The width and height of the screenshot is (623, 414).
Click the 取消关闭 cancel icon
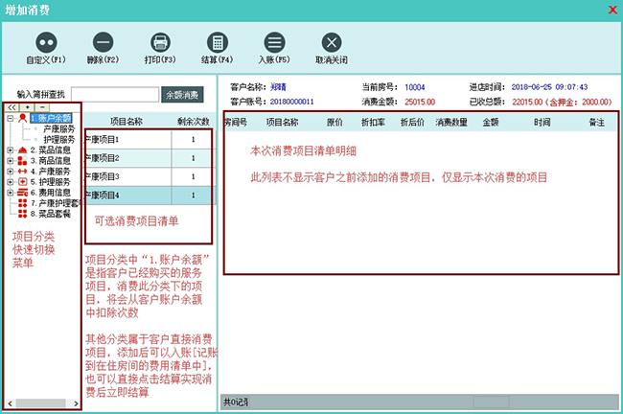[x=331, y=42]
